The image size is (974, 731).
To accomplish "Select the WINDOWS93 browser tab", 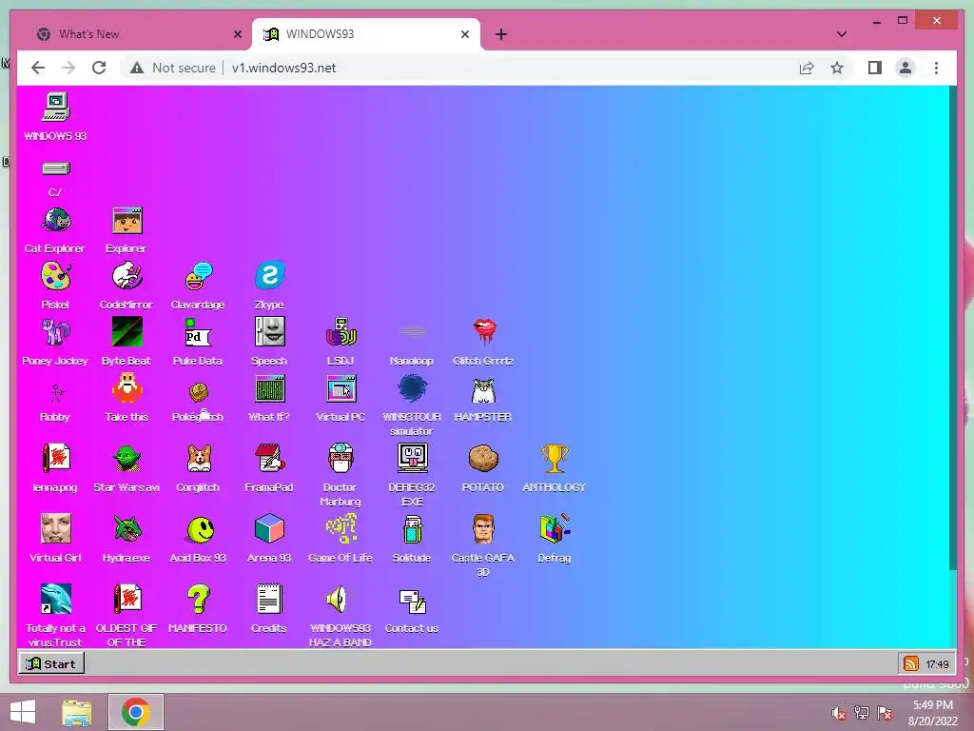I will pyautogui.click(x=366, y=34).
